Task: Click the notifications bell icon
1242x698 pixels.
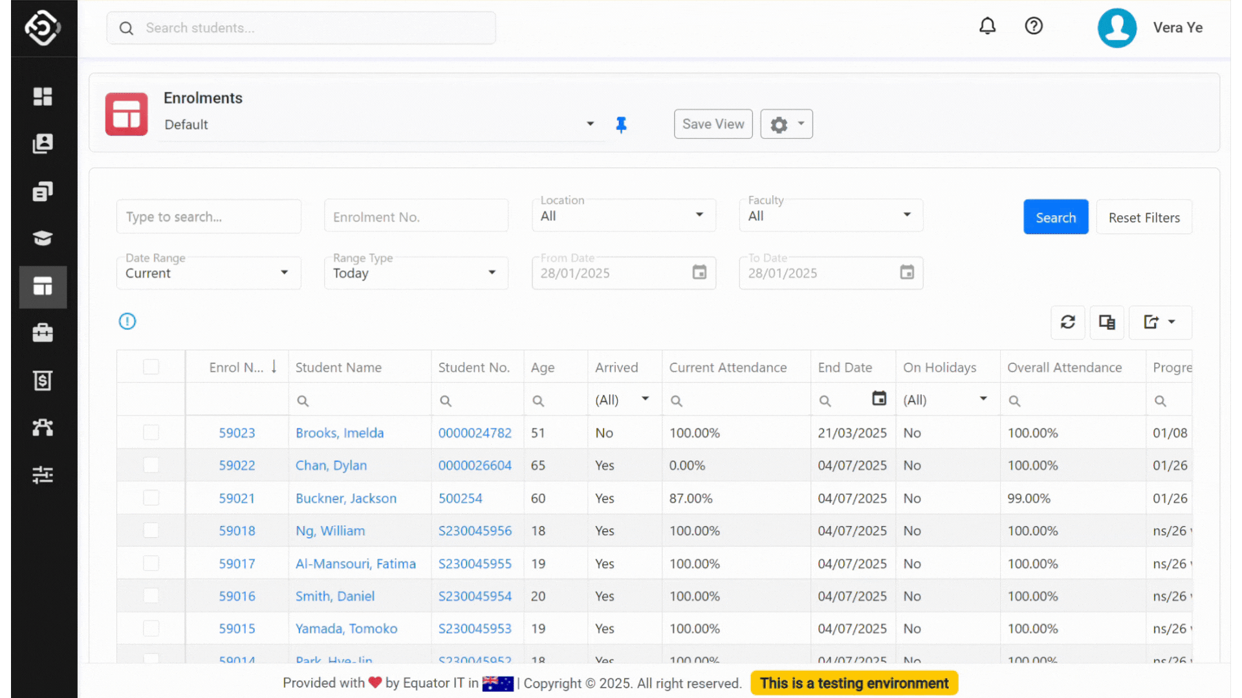Action: click(987, 26)
